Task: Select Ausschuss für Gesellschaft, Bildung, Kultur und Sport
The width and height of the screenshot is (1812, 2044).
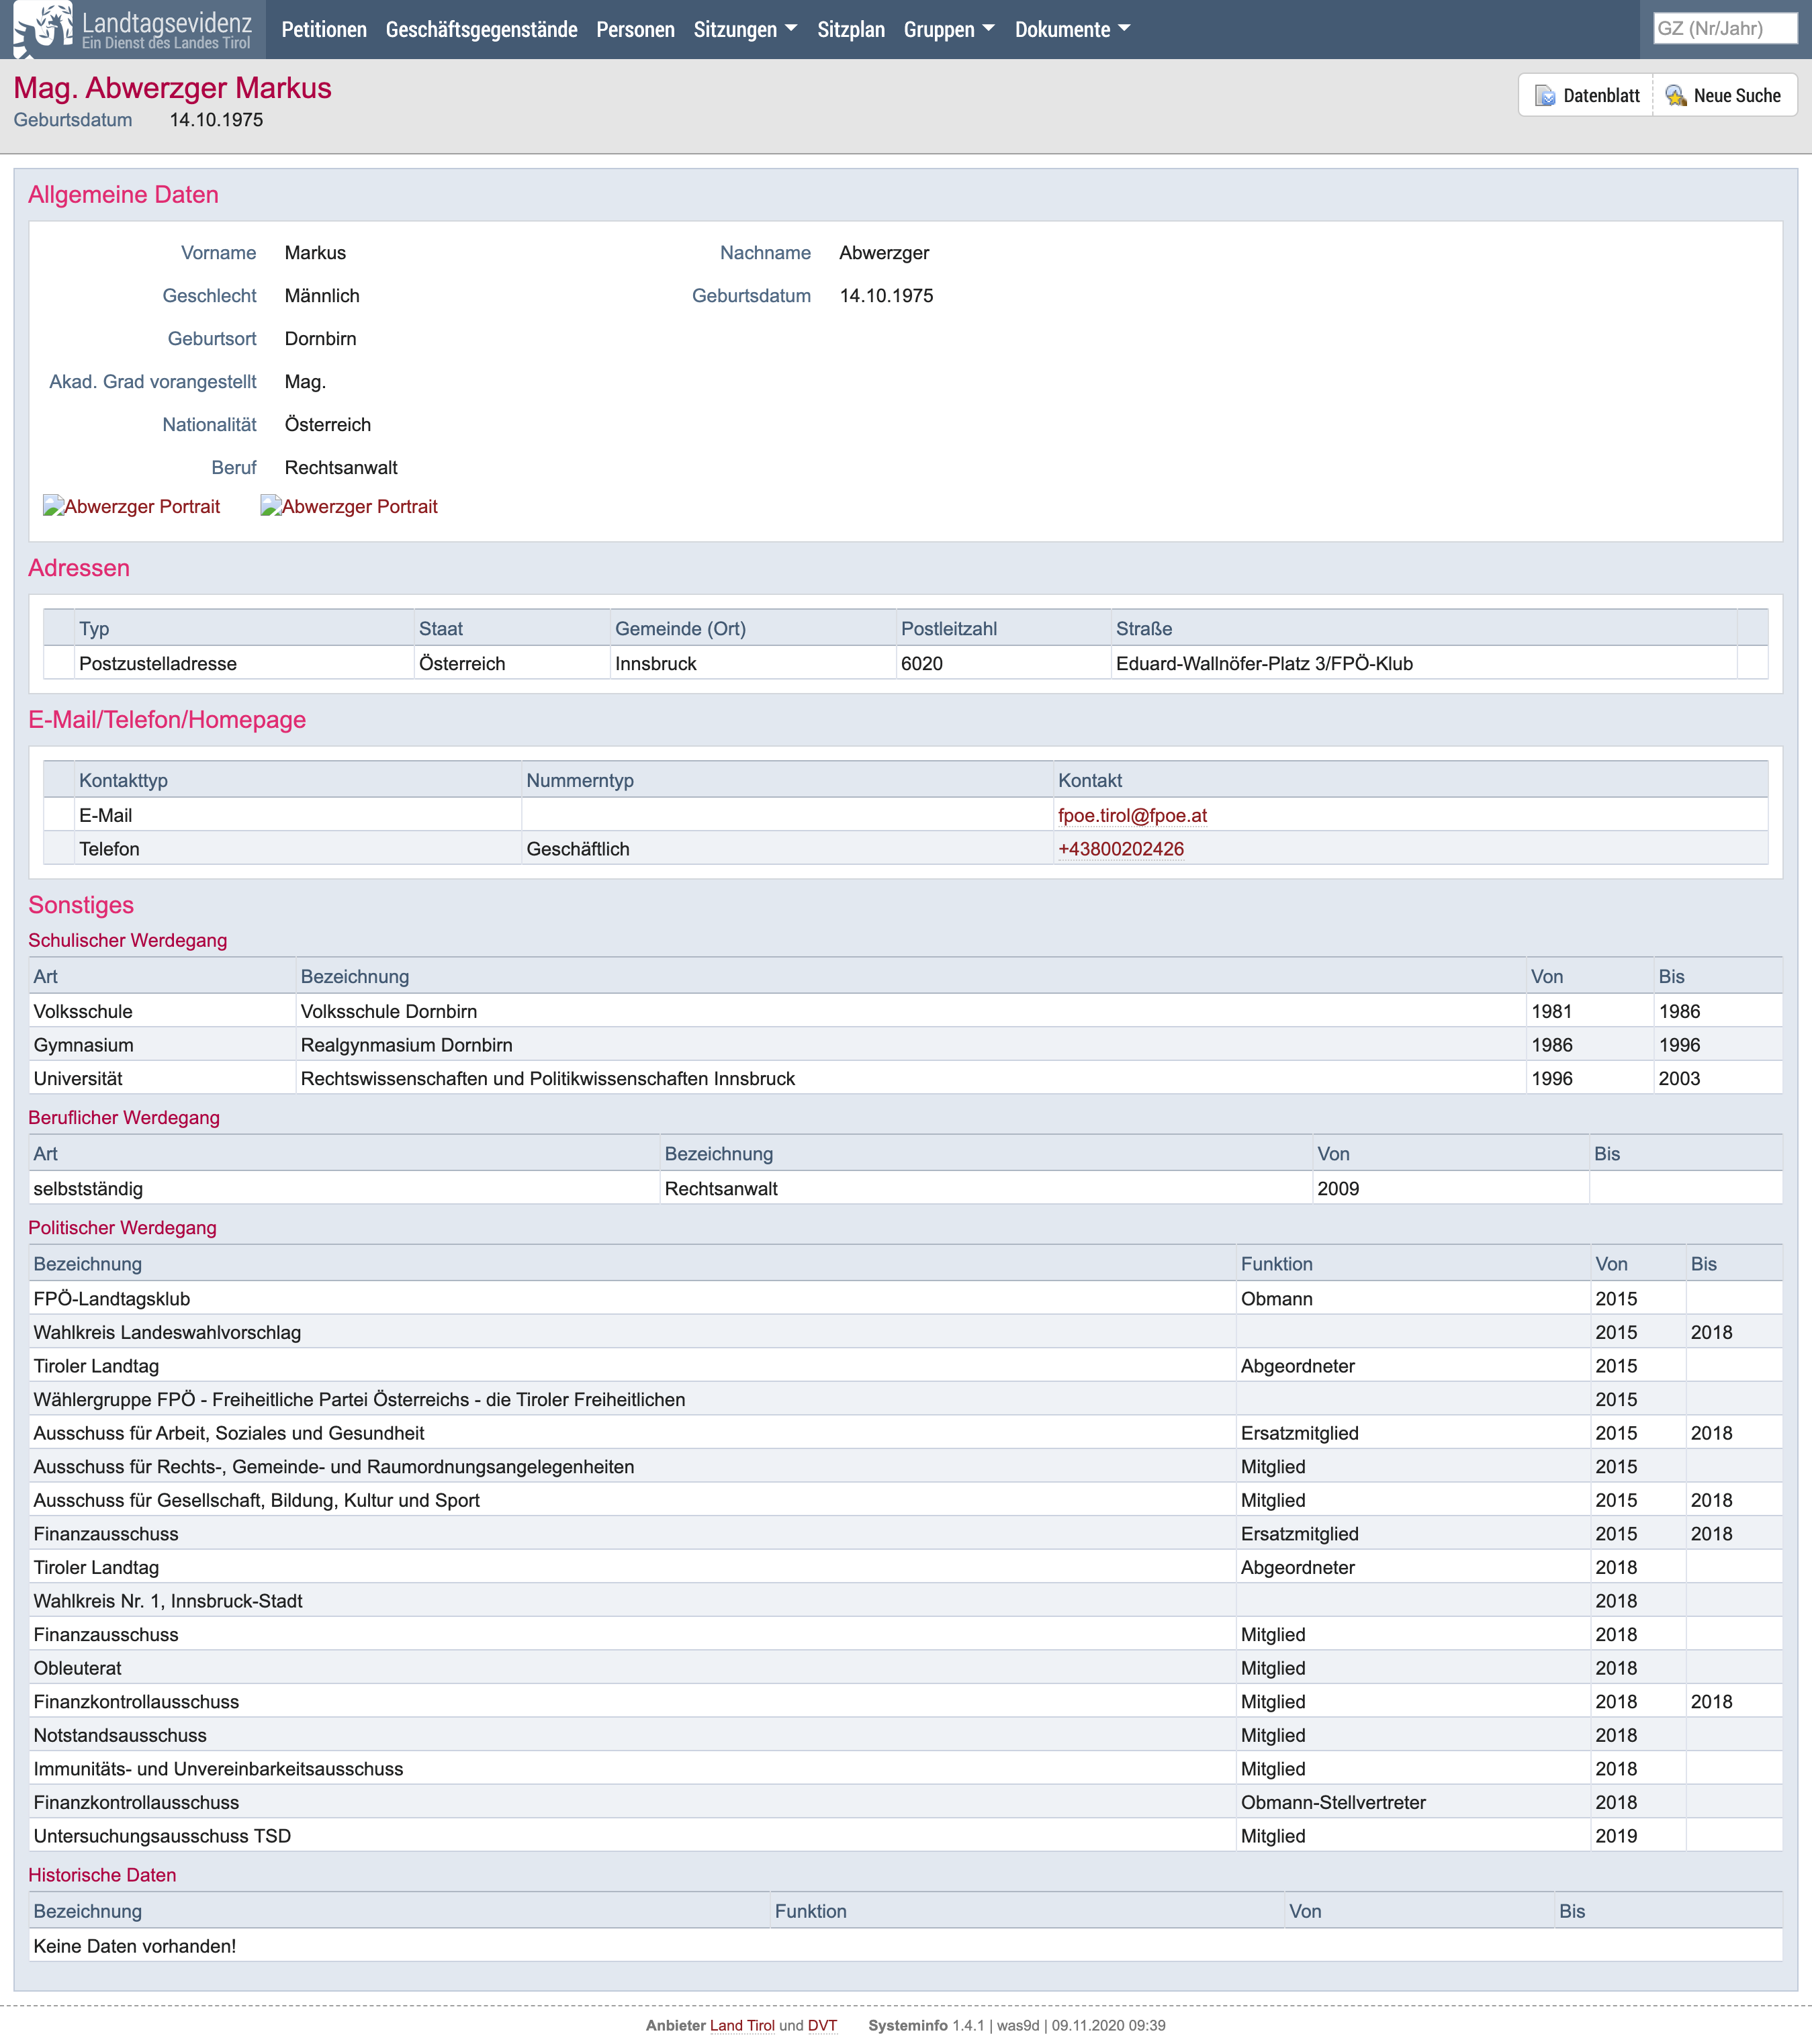Action: (905, 1500)
